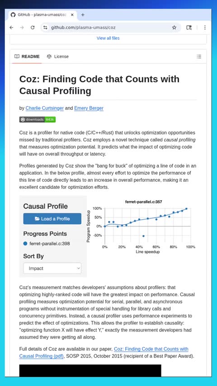
Task: Open Charlie Curtsinger author link
Action: pyautogui.click(x=45, y=108)
